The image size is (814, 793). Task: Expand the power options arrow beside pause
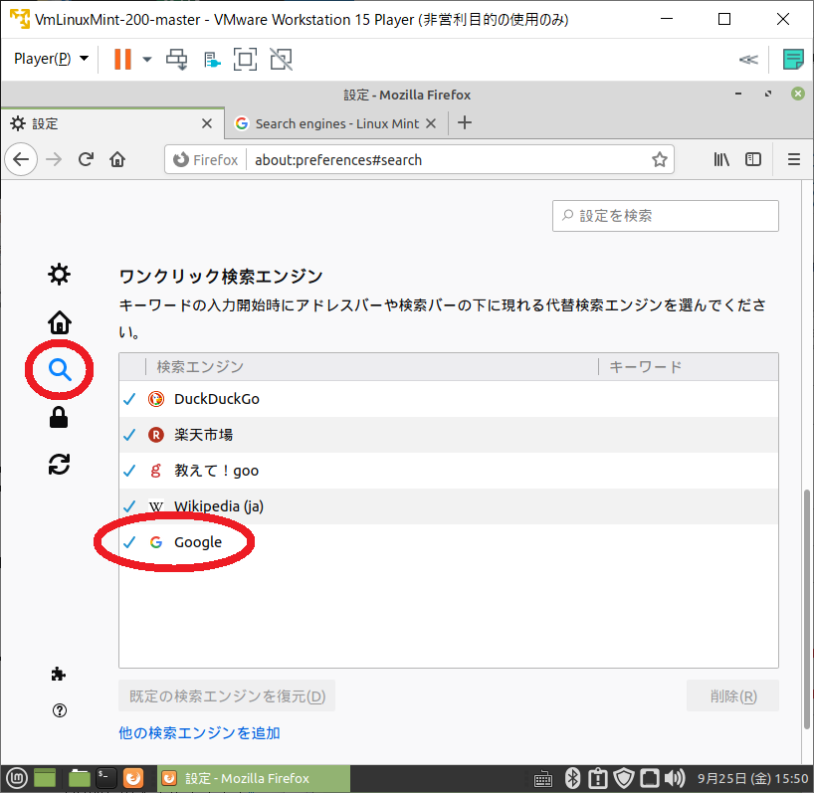click(x=147, y=59)
